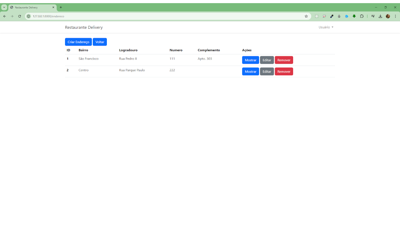Click the Criar Endereço button
The width and height of the screenshot is (400, 225).
pyautogui.click(x=78, y=42)
